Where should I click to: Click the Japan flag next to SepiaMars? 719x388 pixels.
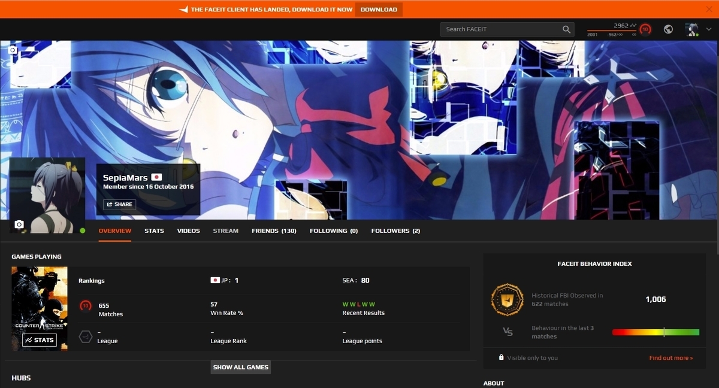(x=157, y=178)
